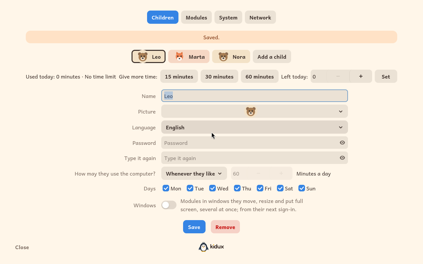Choose Marta's fox avatar profile
The width and height of the screenshot is (423, 264).
click(189, 56)
